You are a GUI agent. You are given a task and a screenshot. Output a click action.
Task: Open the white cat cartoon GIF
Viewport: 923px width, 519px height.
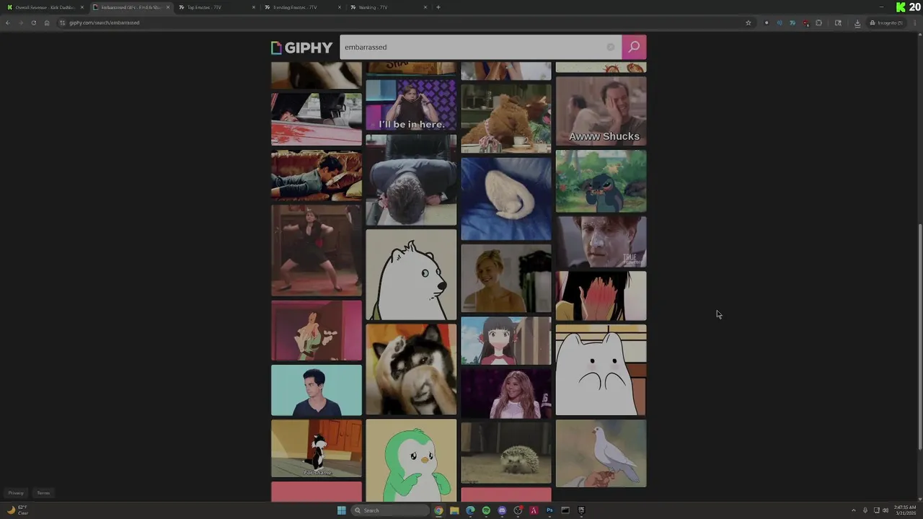[601, 370]
